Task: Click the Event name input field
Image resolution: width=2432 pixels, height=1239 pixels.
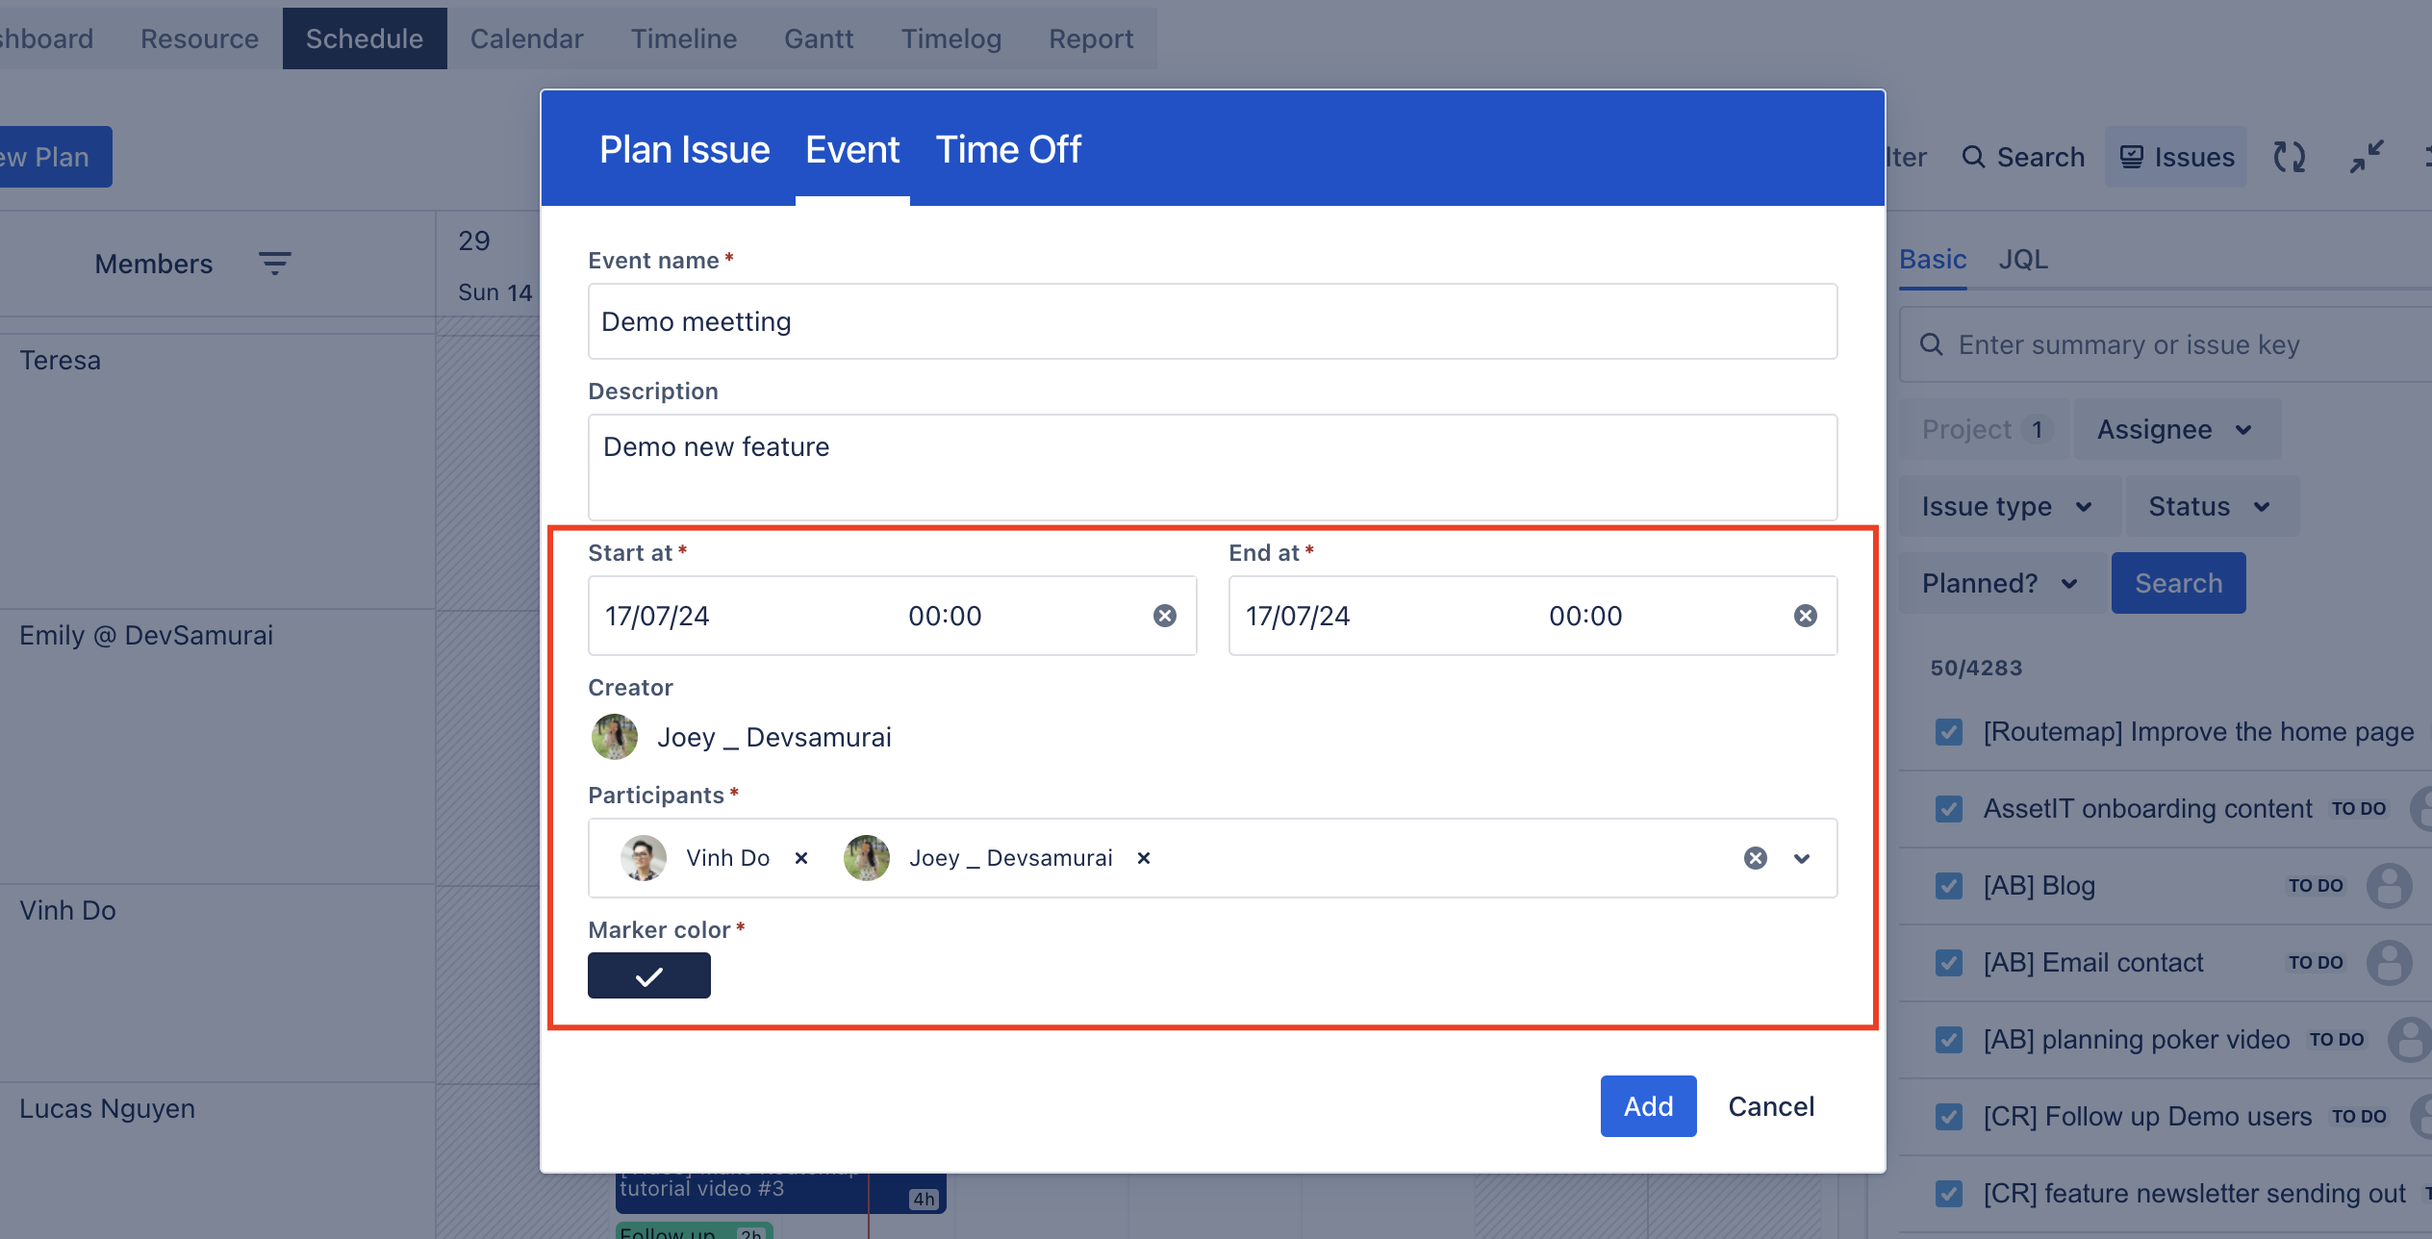Action: [x=1211, y=321]
